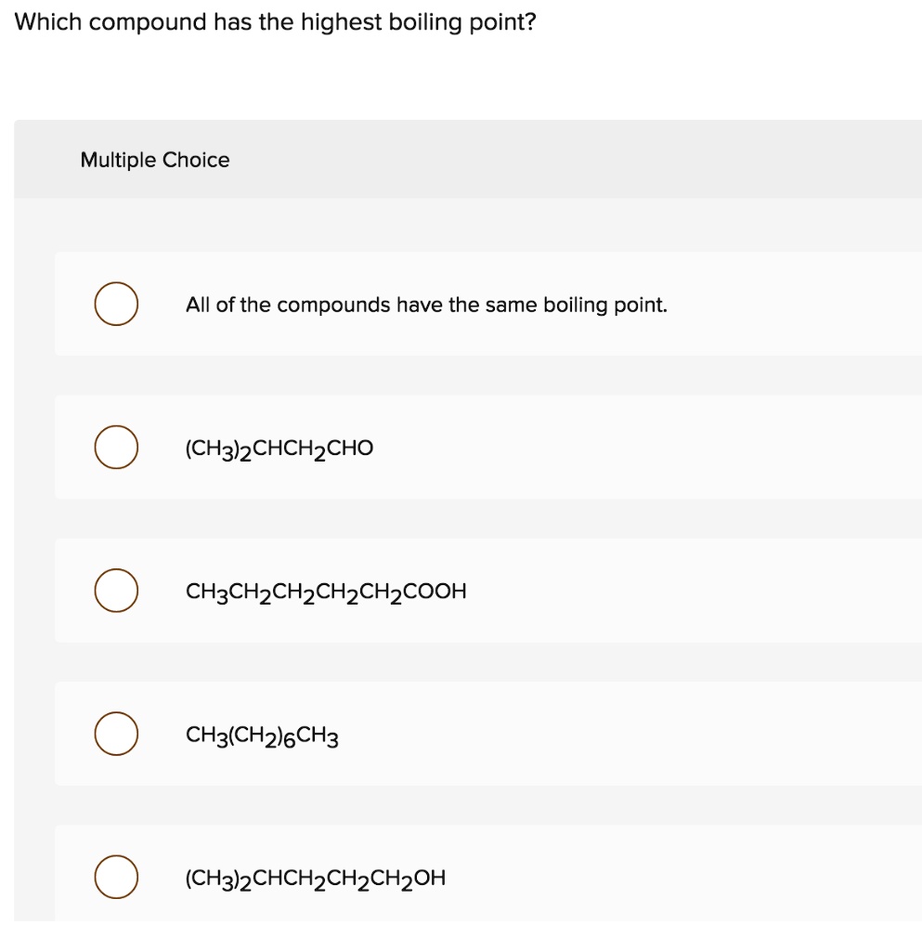This screenshot has height=951, width=922.
Task: Select the radio button for CH3CH2CH2CH2CH2COOH
Action: [x=116, y=590]
